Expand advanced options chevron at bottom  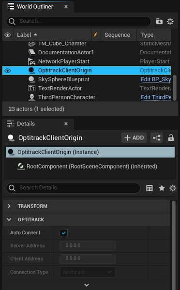(87, 285)
